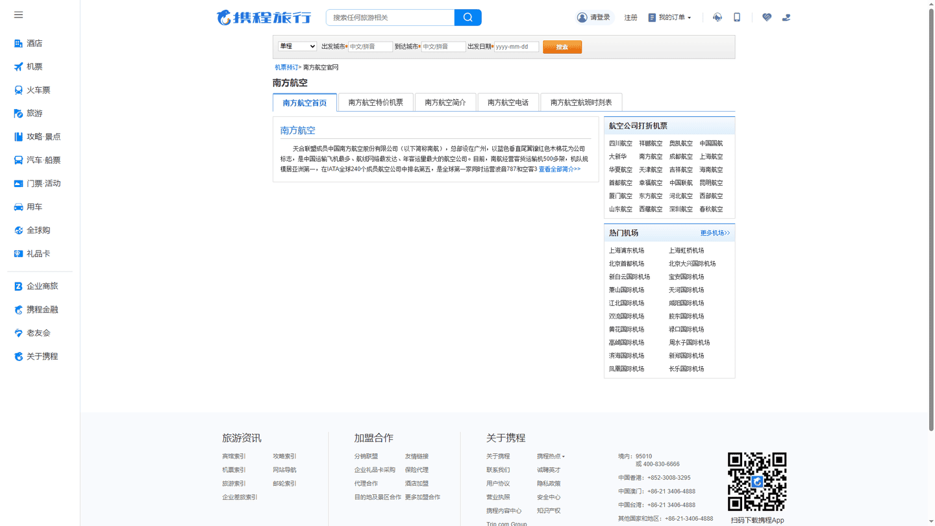Viewport: 935px width, 526px height.
Task: Open 春秋航空 airline link
Action: [x=711, y=209]
